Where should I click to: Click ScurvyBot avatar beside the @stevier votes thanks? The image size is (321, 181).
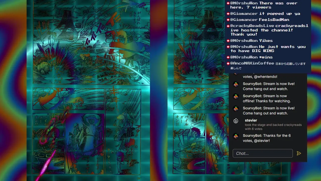point(236,136)
